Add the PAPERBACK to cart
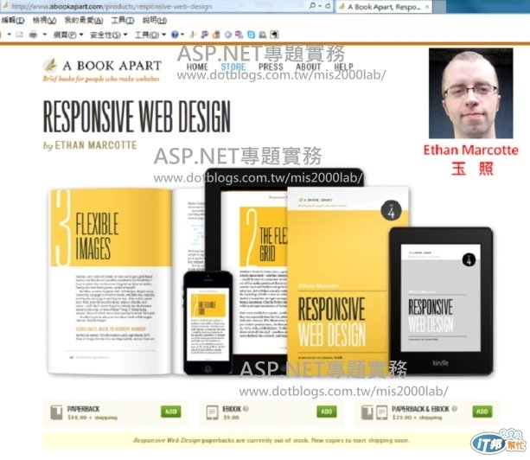Screen dimensions: 530x460 [171, 412]
